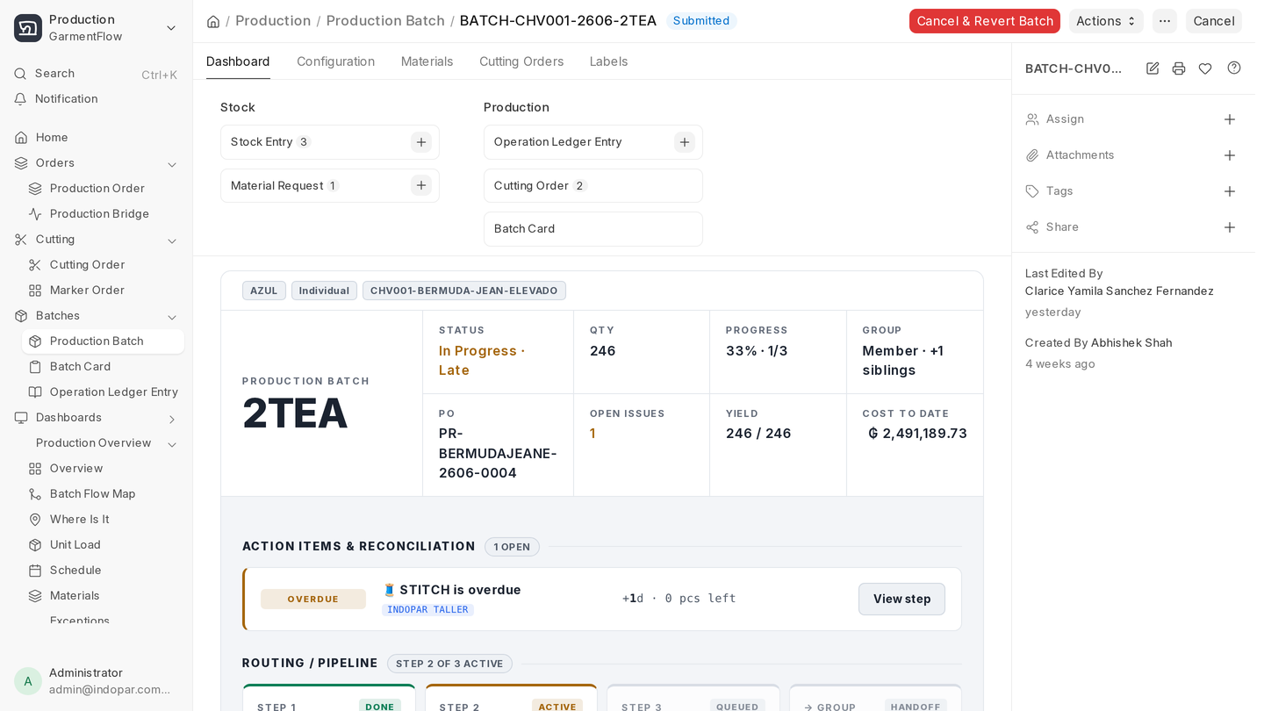This screenshot has width=1264, height=711.
Task: Open the Actions dropdown
Action: coord(1106,21)
